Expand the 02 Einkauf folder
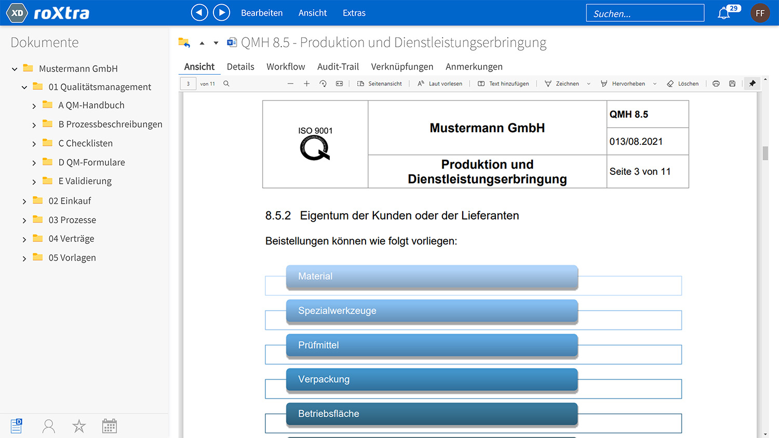 click(24, 201)
